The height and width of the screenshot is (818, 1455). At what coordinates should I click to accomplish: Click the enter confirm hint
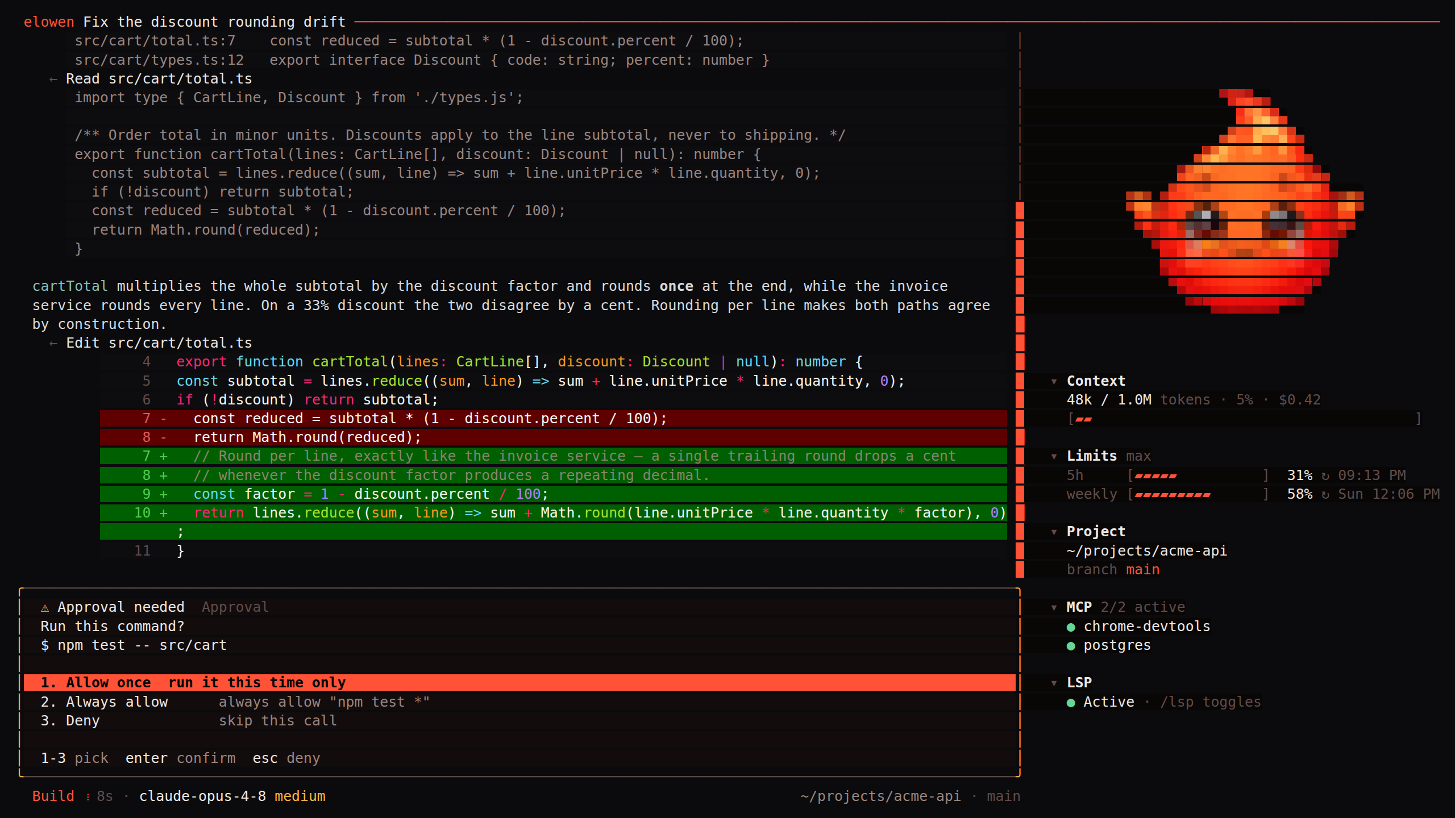pos(181,758)
